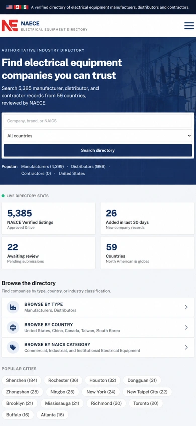Select BROWSE BY TYPE heading
Viewport: 196px width, 426px height.
[x=44, y=304]
